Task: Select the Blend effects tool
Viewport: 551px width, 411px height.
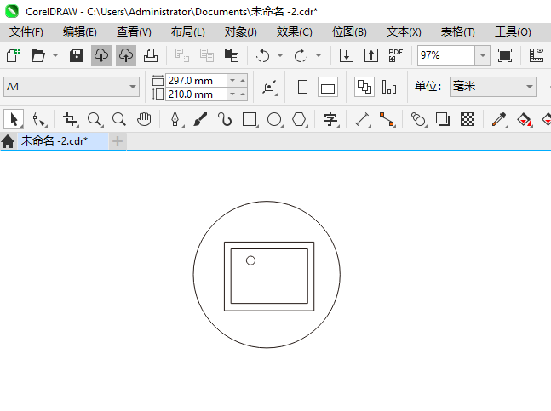Action: pyautogui.click(x=418, y=119)
